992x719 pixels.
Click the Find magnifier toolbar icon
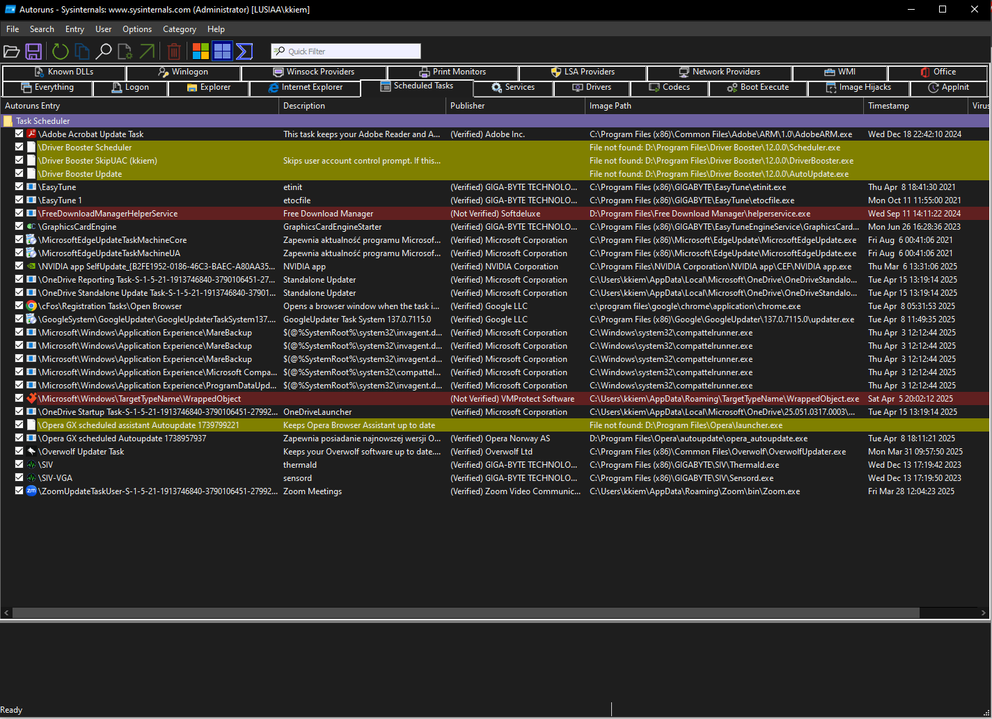(104, 51)
